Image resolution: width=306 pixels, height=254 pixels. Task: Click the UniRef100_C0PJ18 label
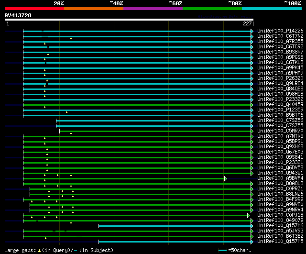click(280, 215)
